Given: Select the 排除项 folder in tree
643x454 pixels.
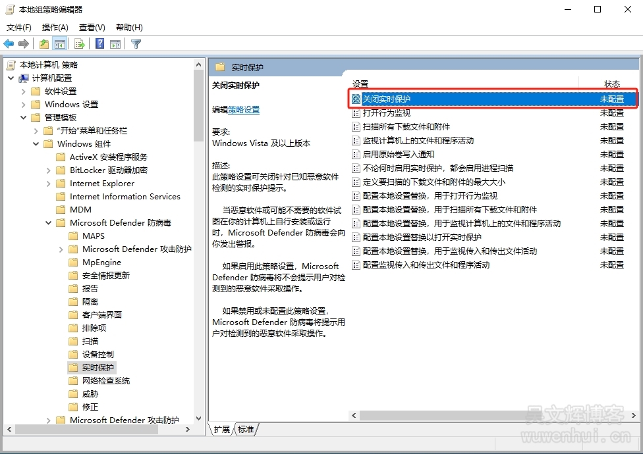Looking at the screenshot, I should [94, 328].
